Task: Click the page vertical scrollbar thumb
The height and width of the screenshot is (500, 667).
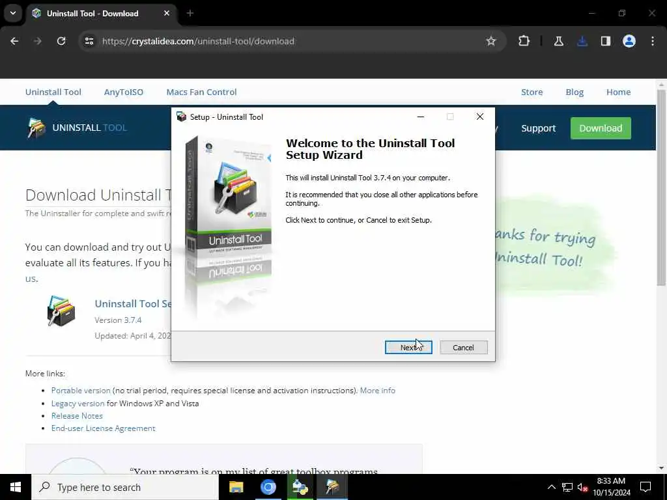Action: [661, 187]
